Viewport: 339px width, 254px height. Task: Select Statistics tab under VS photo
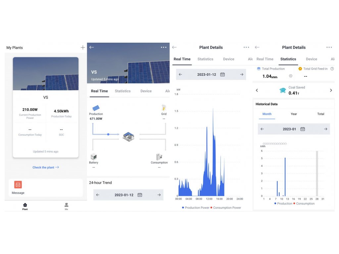coord(122,91)
